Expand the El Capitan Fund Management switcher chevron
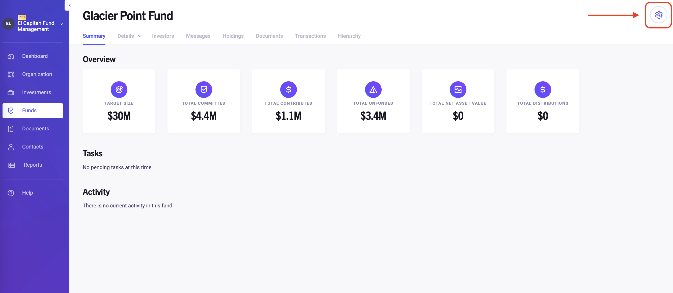 tap(62, 24)
